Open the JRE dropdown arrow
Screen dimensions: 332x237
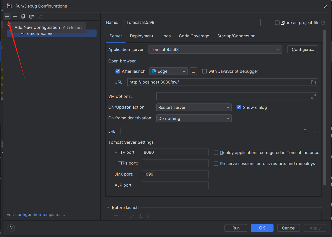tap(314, 131)
